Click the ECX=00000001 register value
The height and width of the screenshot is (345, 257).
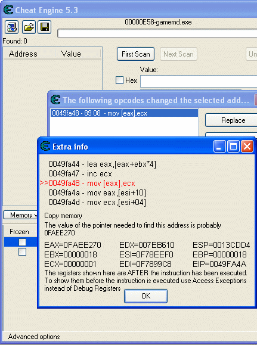click(70, 264)
